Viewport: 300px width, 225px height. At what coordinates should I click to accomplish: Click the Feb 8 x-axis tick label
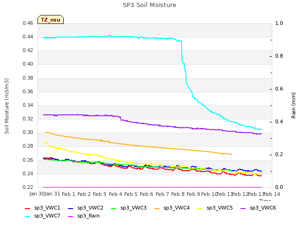tap(178, 194)
